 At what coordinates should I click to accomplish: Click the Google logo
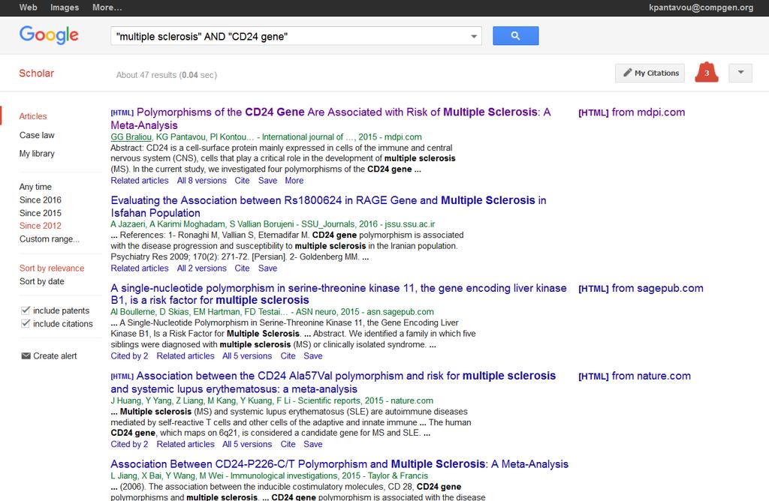[x=49, y=35]
